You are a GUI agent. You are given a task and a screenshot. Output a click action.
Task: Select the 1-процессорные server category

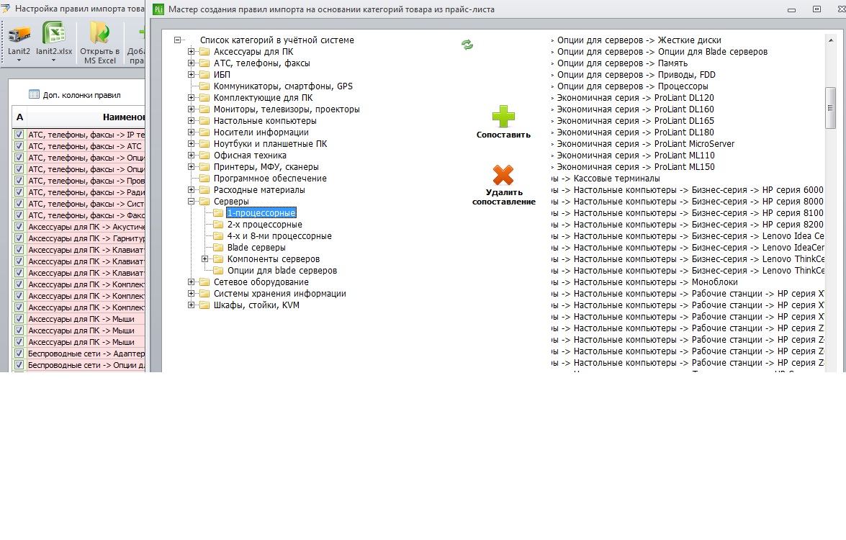261,213
